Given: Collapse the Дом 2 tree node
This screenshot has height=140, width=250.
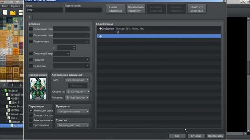Looking at the screenshot, I should [5, 118].
